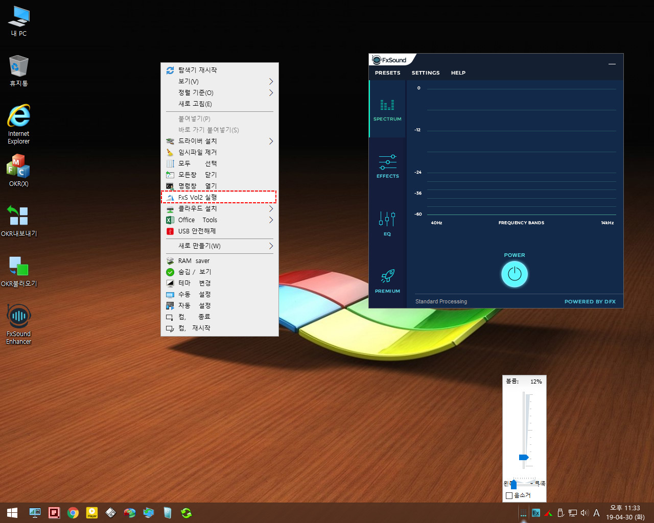This screenshot has width=654, height=523.
Task: Open the EFFECTS sliders panel in FxSound
Action: (387, 166)
